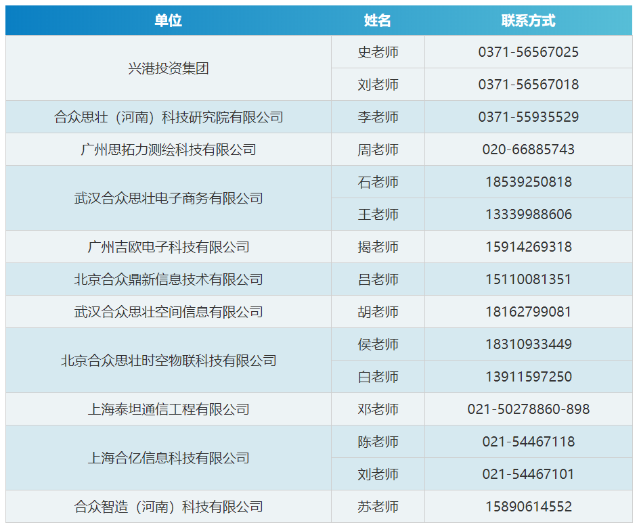Select phone number 021-54467101
This screenshot has width=639, height=529.
529,474
